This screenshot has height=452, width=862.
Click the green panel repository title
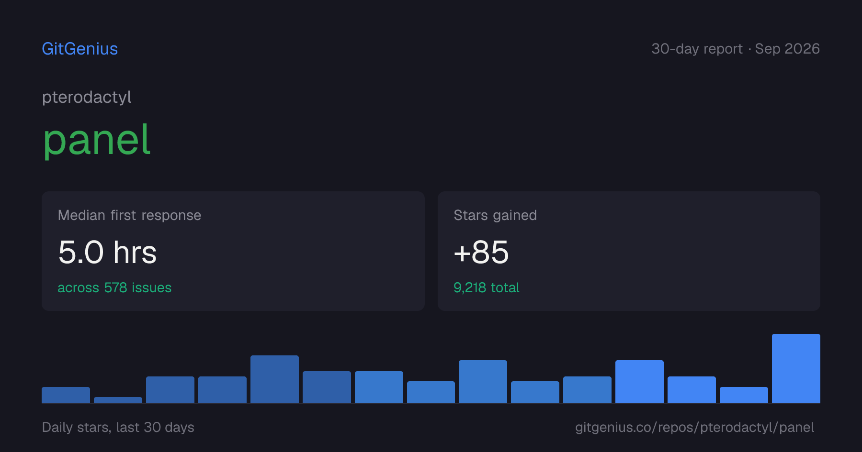97,140
